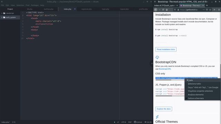Open the Packages menu in Atom
The image size is (221, 124).
point(35,5)
